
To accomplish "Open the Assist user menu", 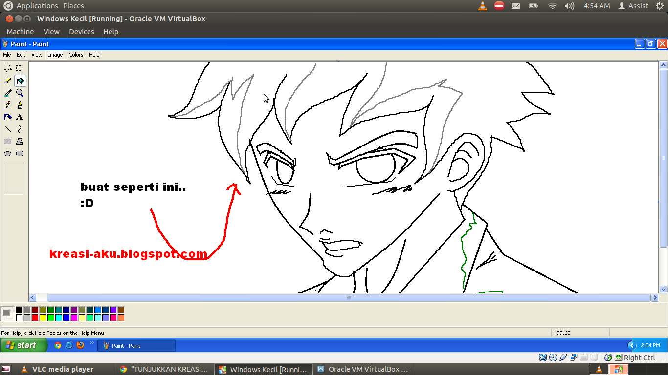I will coord(633,6).
